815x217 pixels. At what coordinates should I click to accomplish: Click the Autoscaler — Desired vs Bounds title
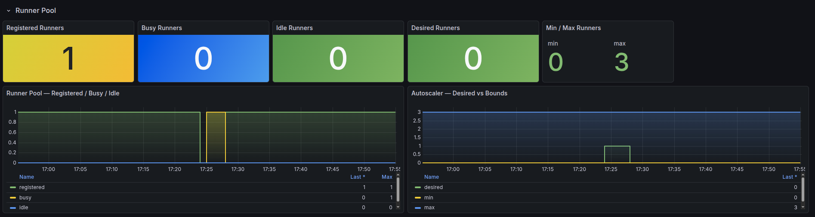[x=459, y=93]
